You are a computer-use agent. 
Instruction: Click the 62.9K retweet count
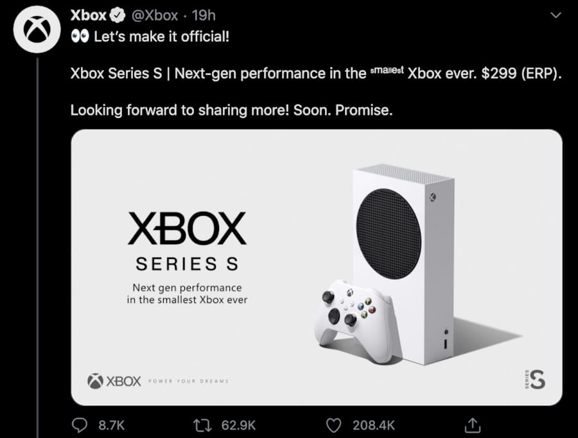point(239,425)
